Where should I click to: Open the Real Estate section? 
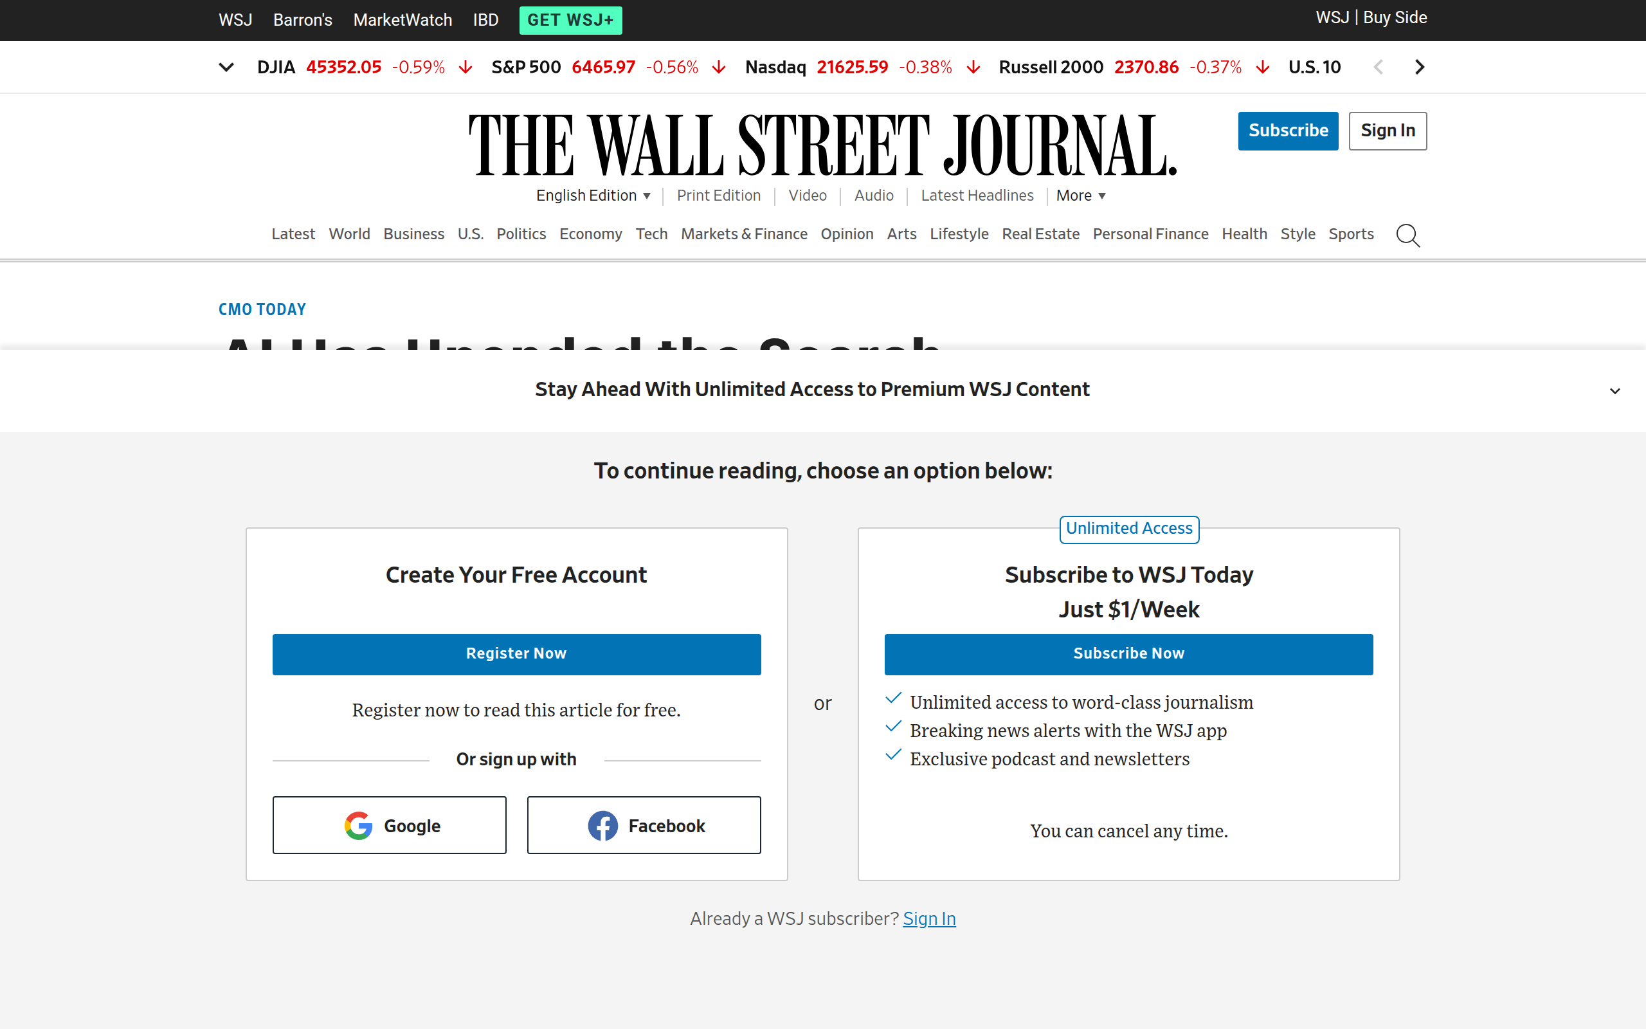pos(1041,234)
